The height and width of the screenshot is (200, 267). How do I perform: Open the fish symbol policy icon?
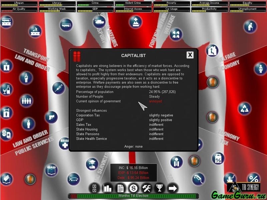coord(73,179)
